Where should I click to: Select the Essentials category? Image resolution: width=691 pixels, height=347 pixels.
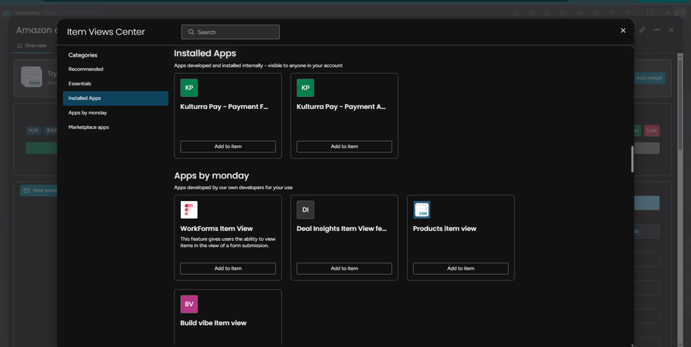(80, 84)
